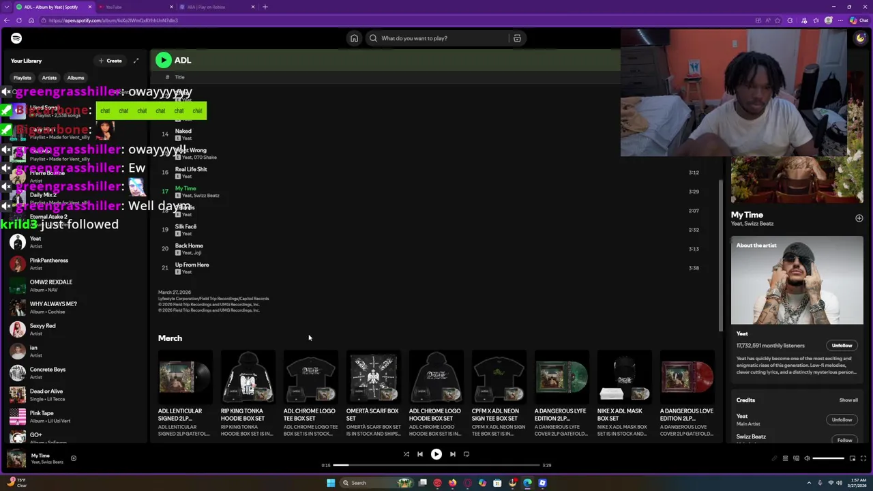Open A Dangerous Lyfe Edition 2LP merch
Image resolution: width=873 pixels, height=491 pixels.
click(x=562, y=394)
